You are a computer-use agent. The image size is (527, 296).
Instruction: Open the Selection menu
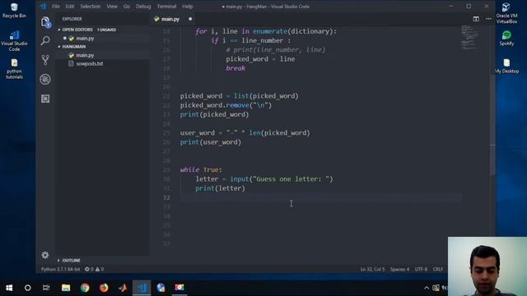click(90, 7)
